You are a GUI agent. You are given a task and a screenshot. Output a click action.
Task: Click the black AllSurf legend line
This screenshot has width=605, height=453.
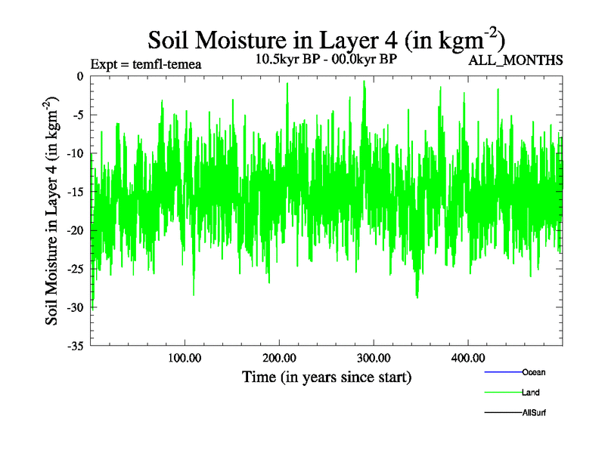[x=502, y=413]
